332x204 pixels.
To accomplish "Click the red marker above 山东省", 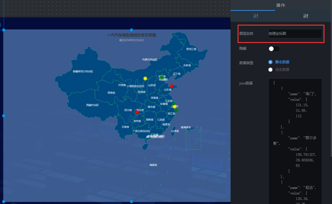I will pyautogui.click(x=172, y=86).
